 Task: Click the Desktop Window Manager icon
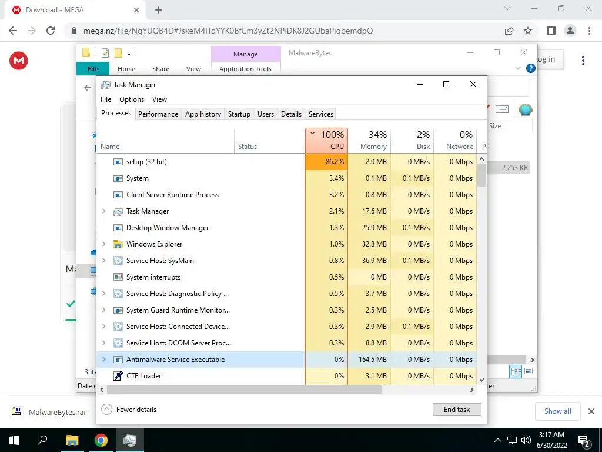tap(118, 228)
